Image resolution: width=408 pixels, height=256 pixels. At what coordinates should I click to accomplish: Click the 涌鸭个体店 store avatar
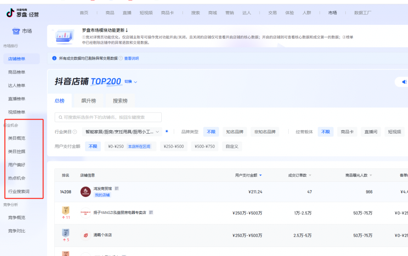coord(85,235)
